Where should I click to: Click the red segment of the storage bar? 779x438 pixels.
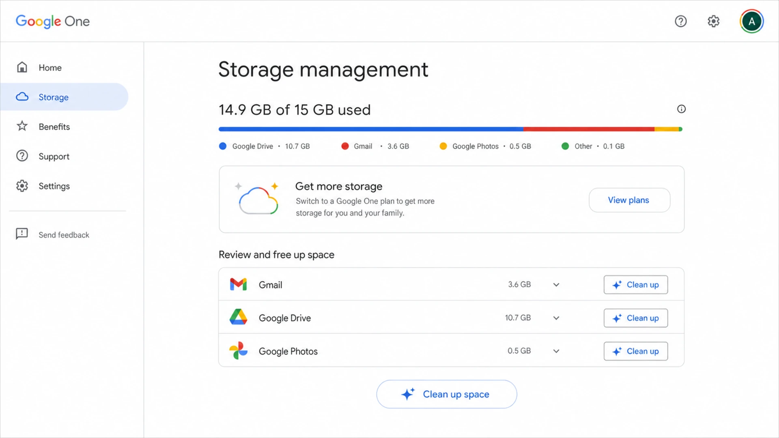pyautogui.click(x=589, y=129)
